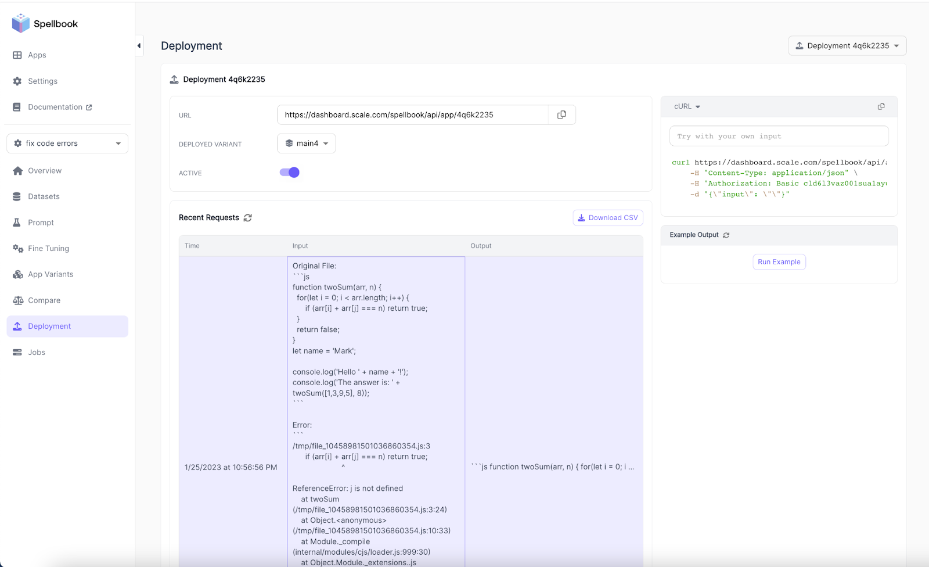This screenshot has width=929, height=567.
Task: Refresh the Recent Requests list
Action: click(x=248, y=218)
